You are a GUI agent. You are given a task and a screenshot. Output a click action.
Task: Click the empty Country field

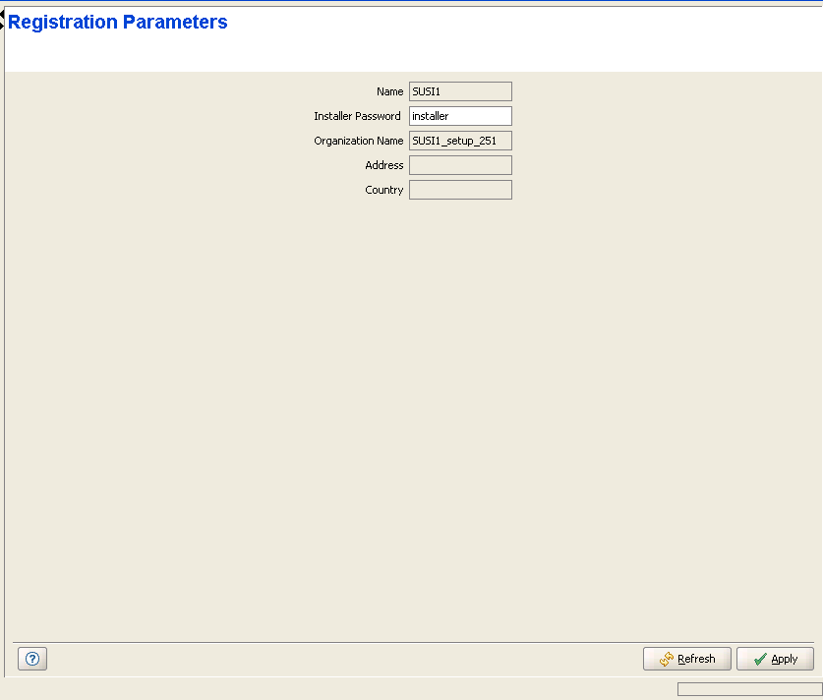pos(460,190)
